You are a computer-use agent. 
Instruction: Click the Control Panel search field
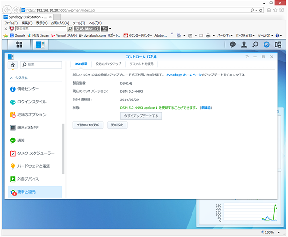click(x=41, y=65)
